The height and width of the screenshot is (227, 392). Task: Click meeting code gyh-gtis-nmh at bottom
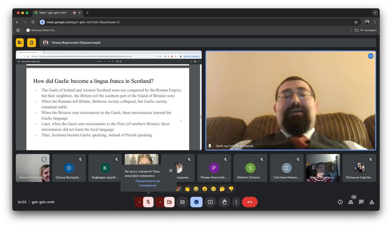click(43, 202)
